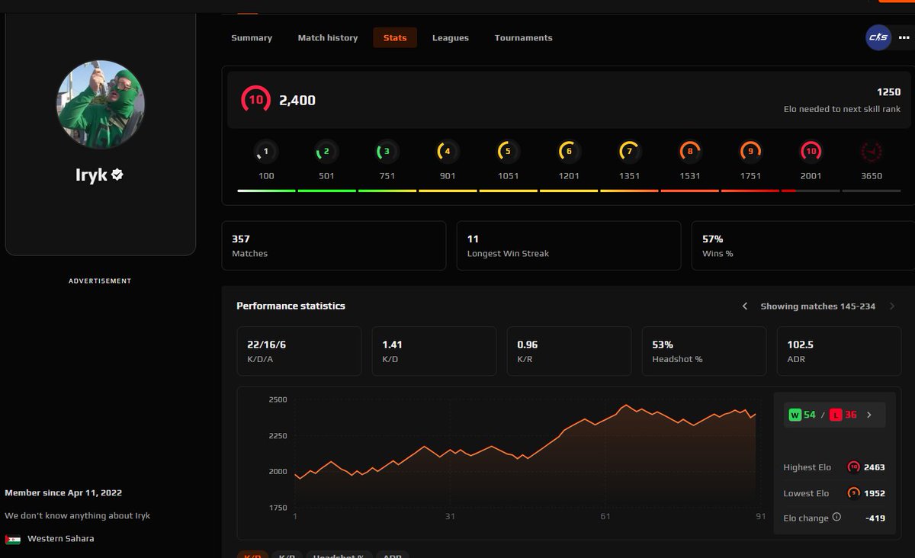Click the skill level 3 badge icon
Screen dimensions: 915x558
coord(387,152)
